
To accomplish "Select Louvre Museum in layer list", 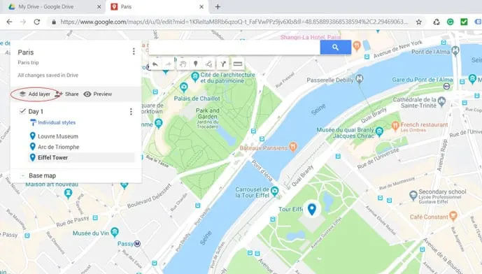I will tap(58, 136).
